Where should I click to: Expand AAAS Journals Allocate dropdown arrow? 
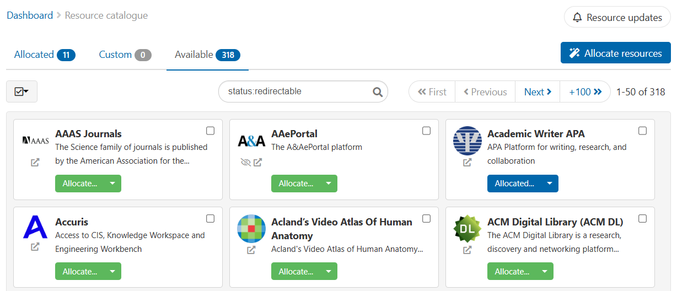pyautogui.click(x=112, y=184)
